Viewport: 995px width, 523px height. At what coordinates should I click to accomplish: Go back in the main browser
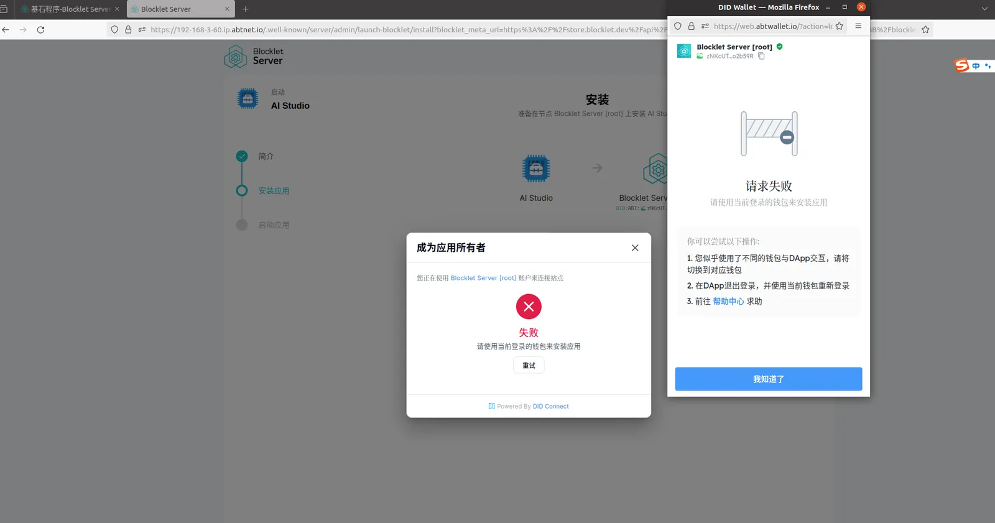tap(6, 29)
